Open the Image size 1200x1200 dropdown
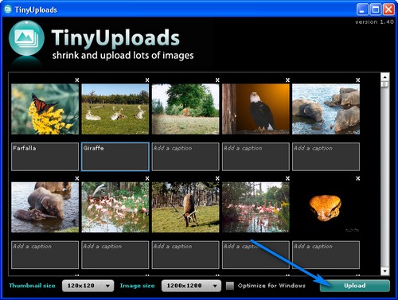This screenshot has height=300, width=398. point(191,286)
